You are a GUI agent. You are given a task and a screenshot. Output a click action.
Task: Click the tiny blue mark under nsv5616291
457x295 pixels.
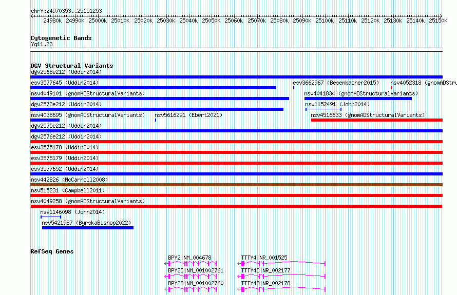156,120
